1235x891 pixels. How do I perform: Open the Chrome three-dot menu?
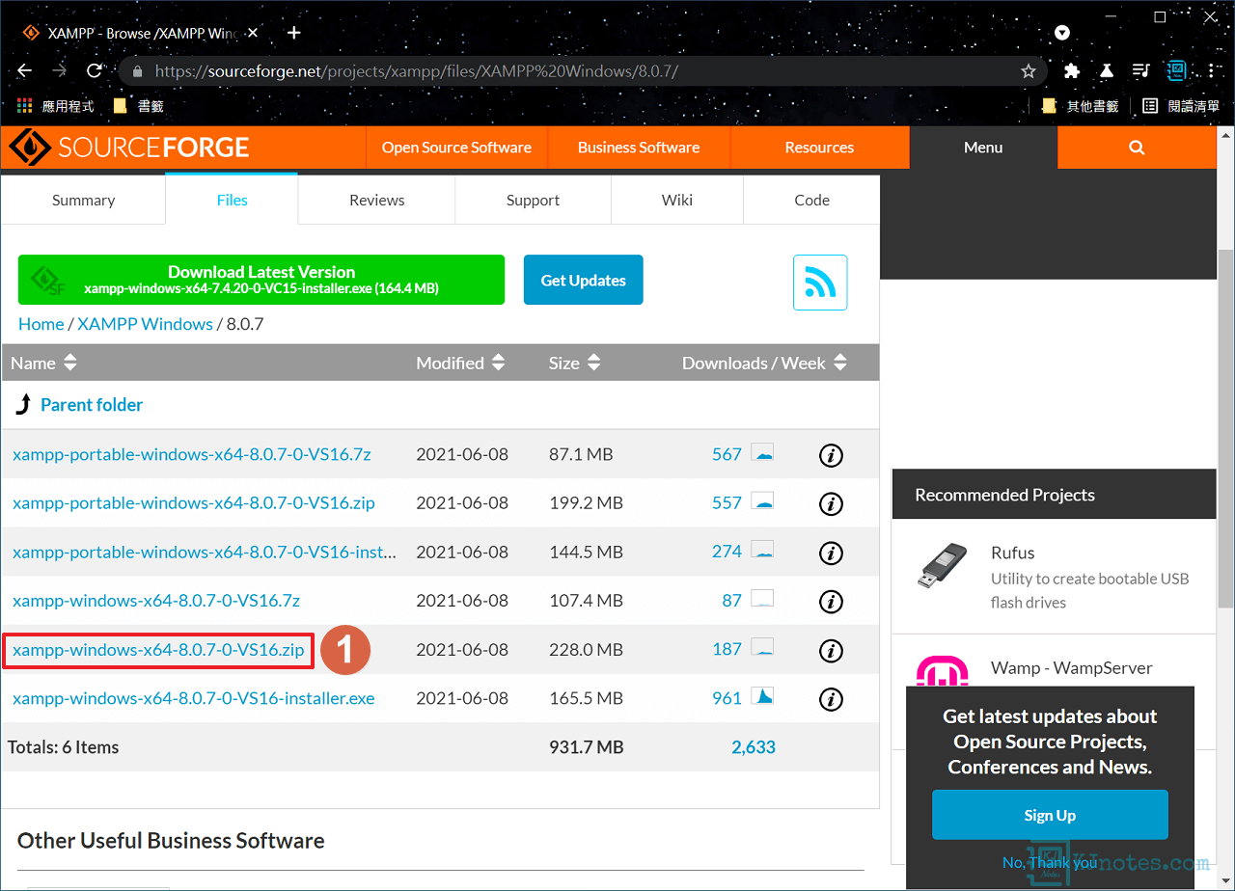(1212, 70)
